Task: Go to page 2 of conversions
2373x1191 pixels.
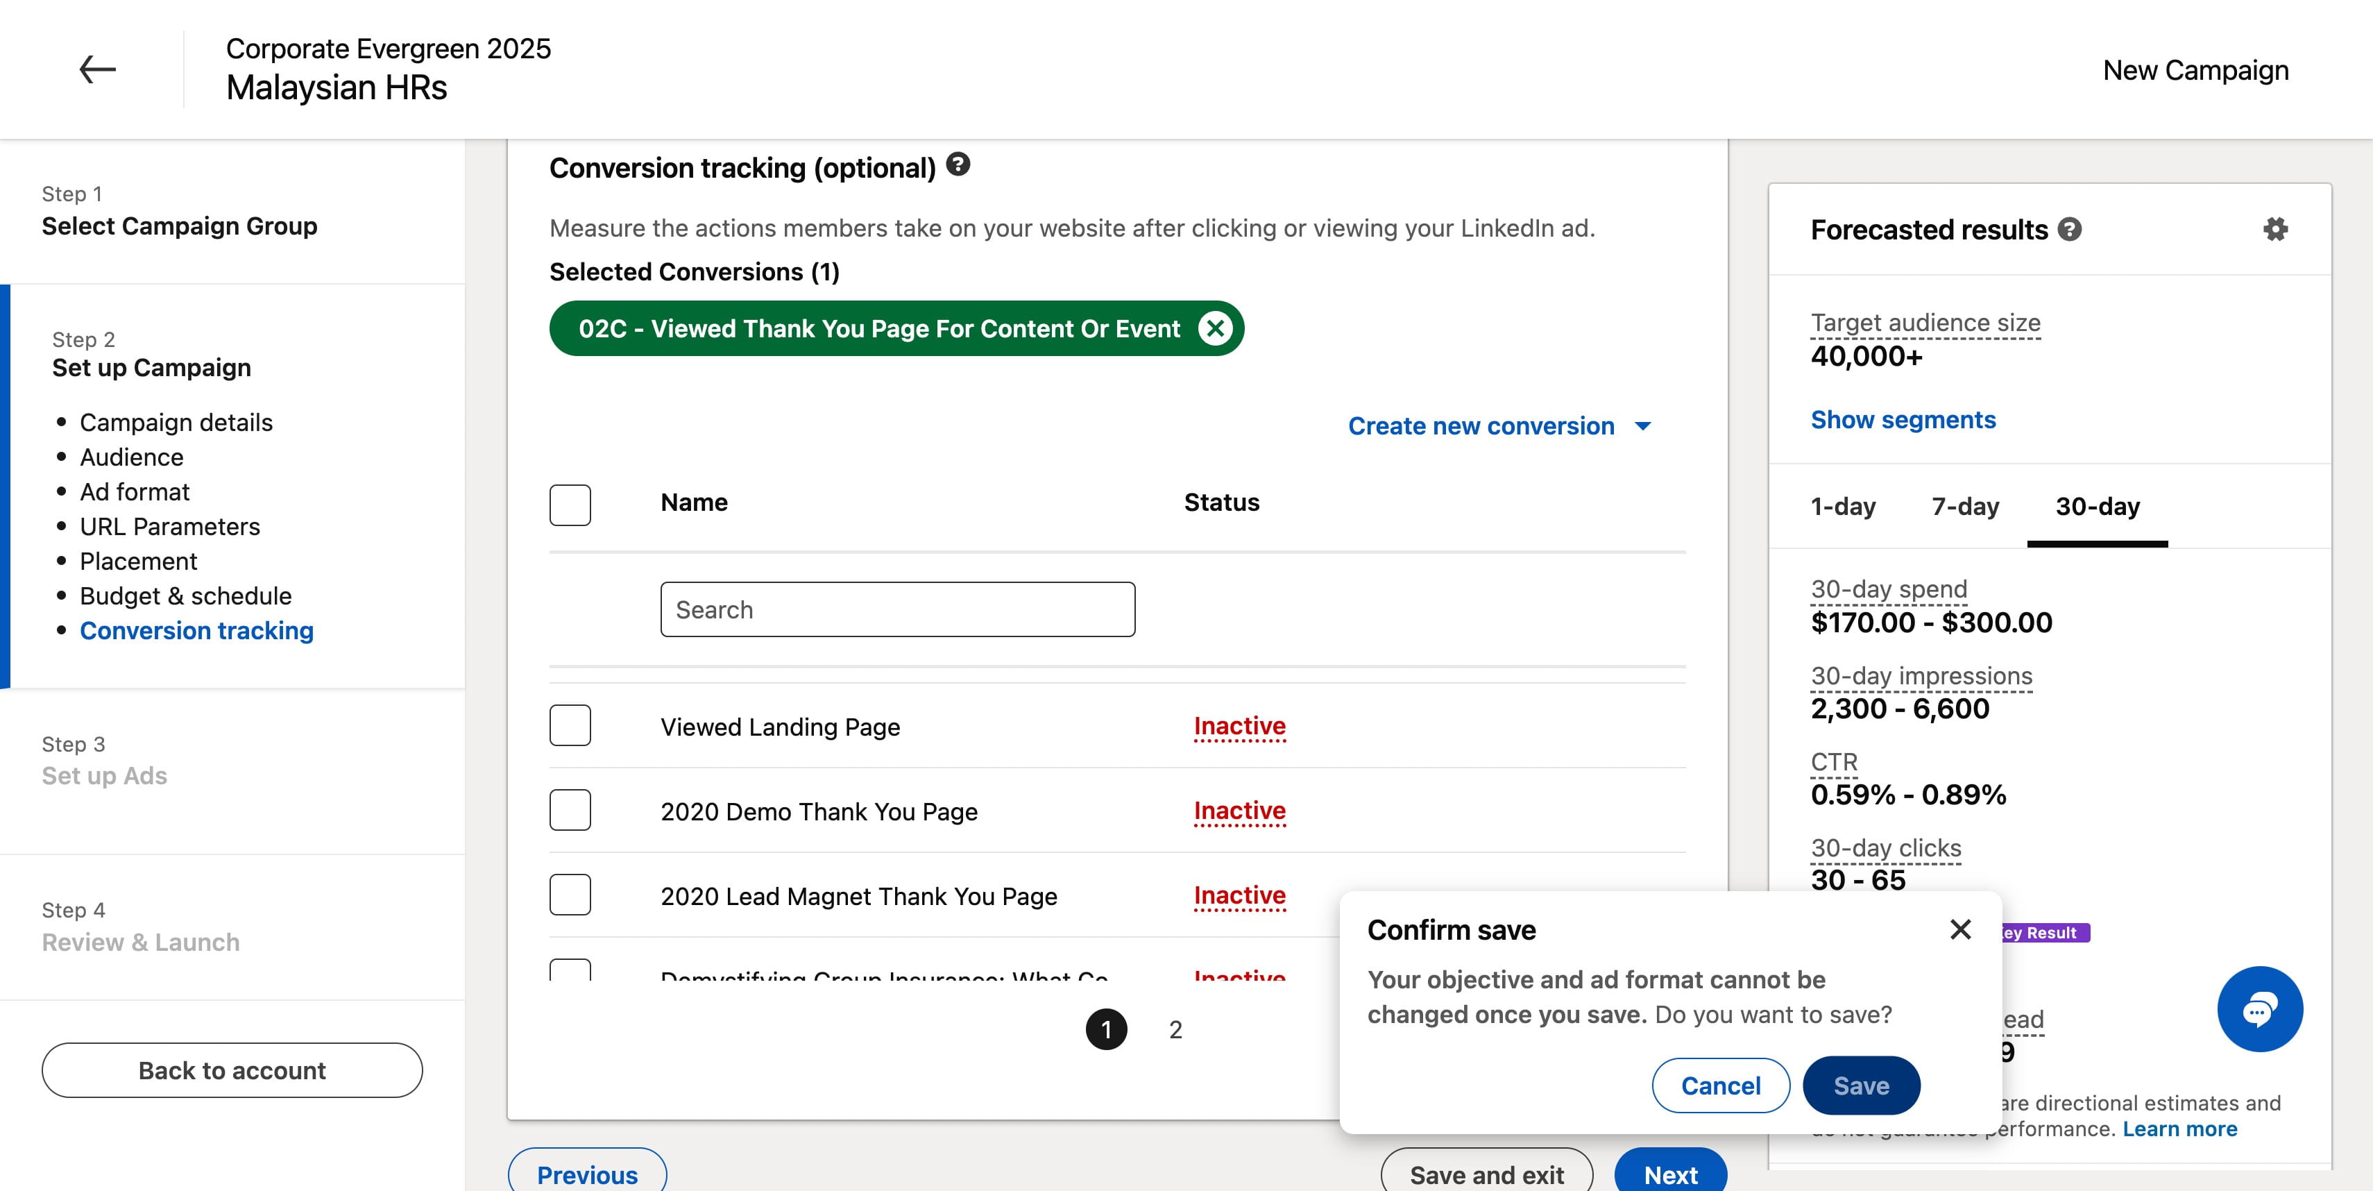Action: 1175,1030
